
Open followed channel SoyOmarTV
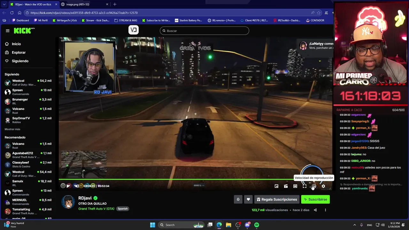click(x=28, y=120)
